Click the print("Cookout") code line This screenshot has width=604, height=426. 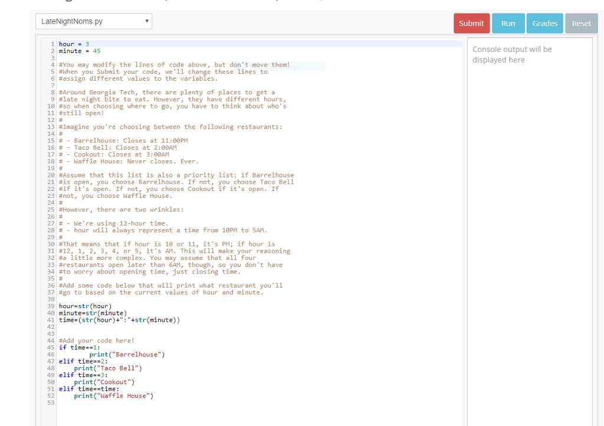[104, 382]
